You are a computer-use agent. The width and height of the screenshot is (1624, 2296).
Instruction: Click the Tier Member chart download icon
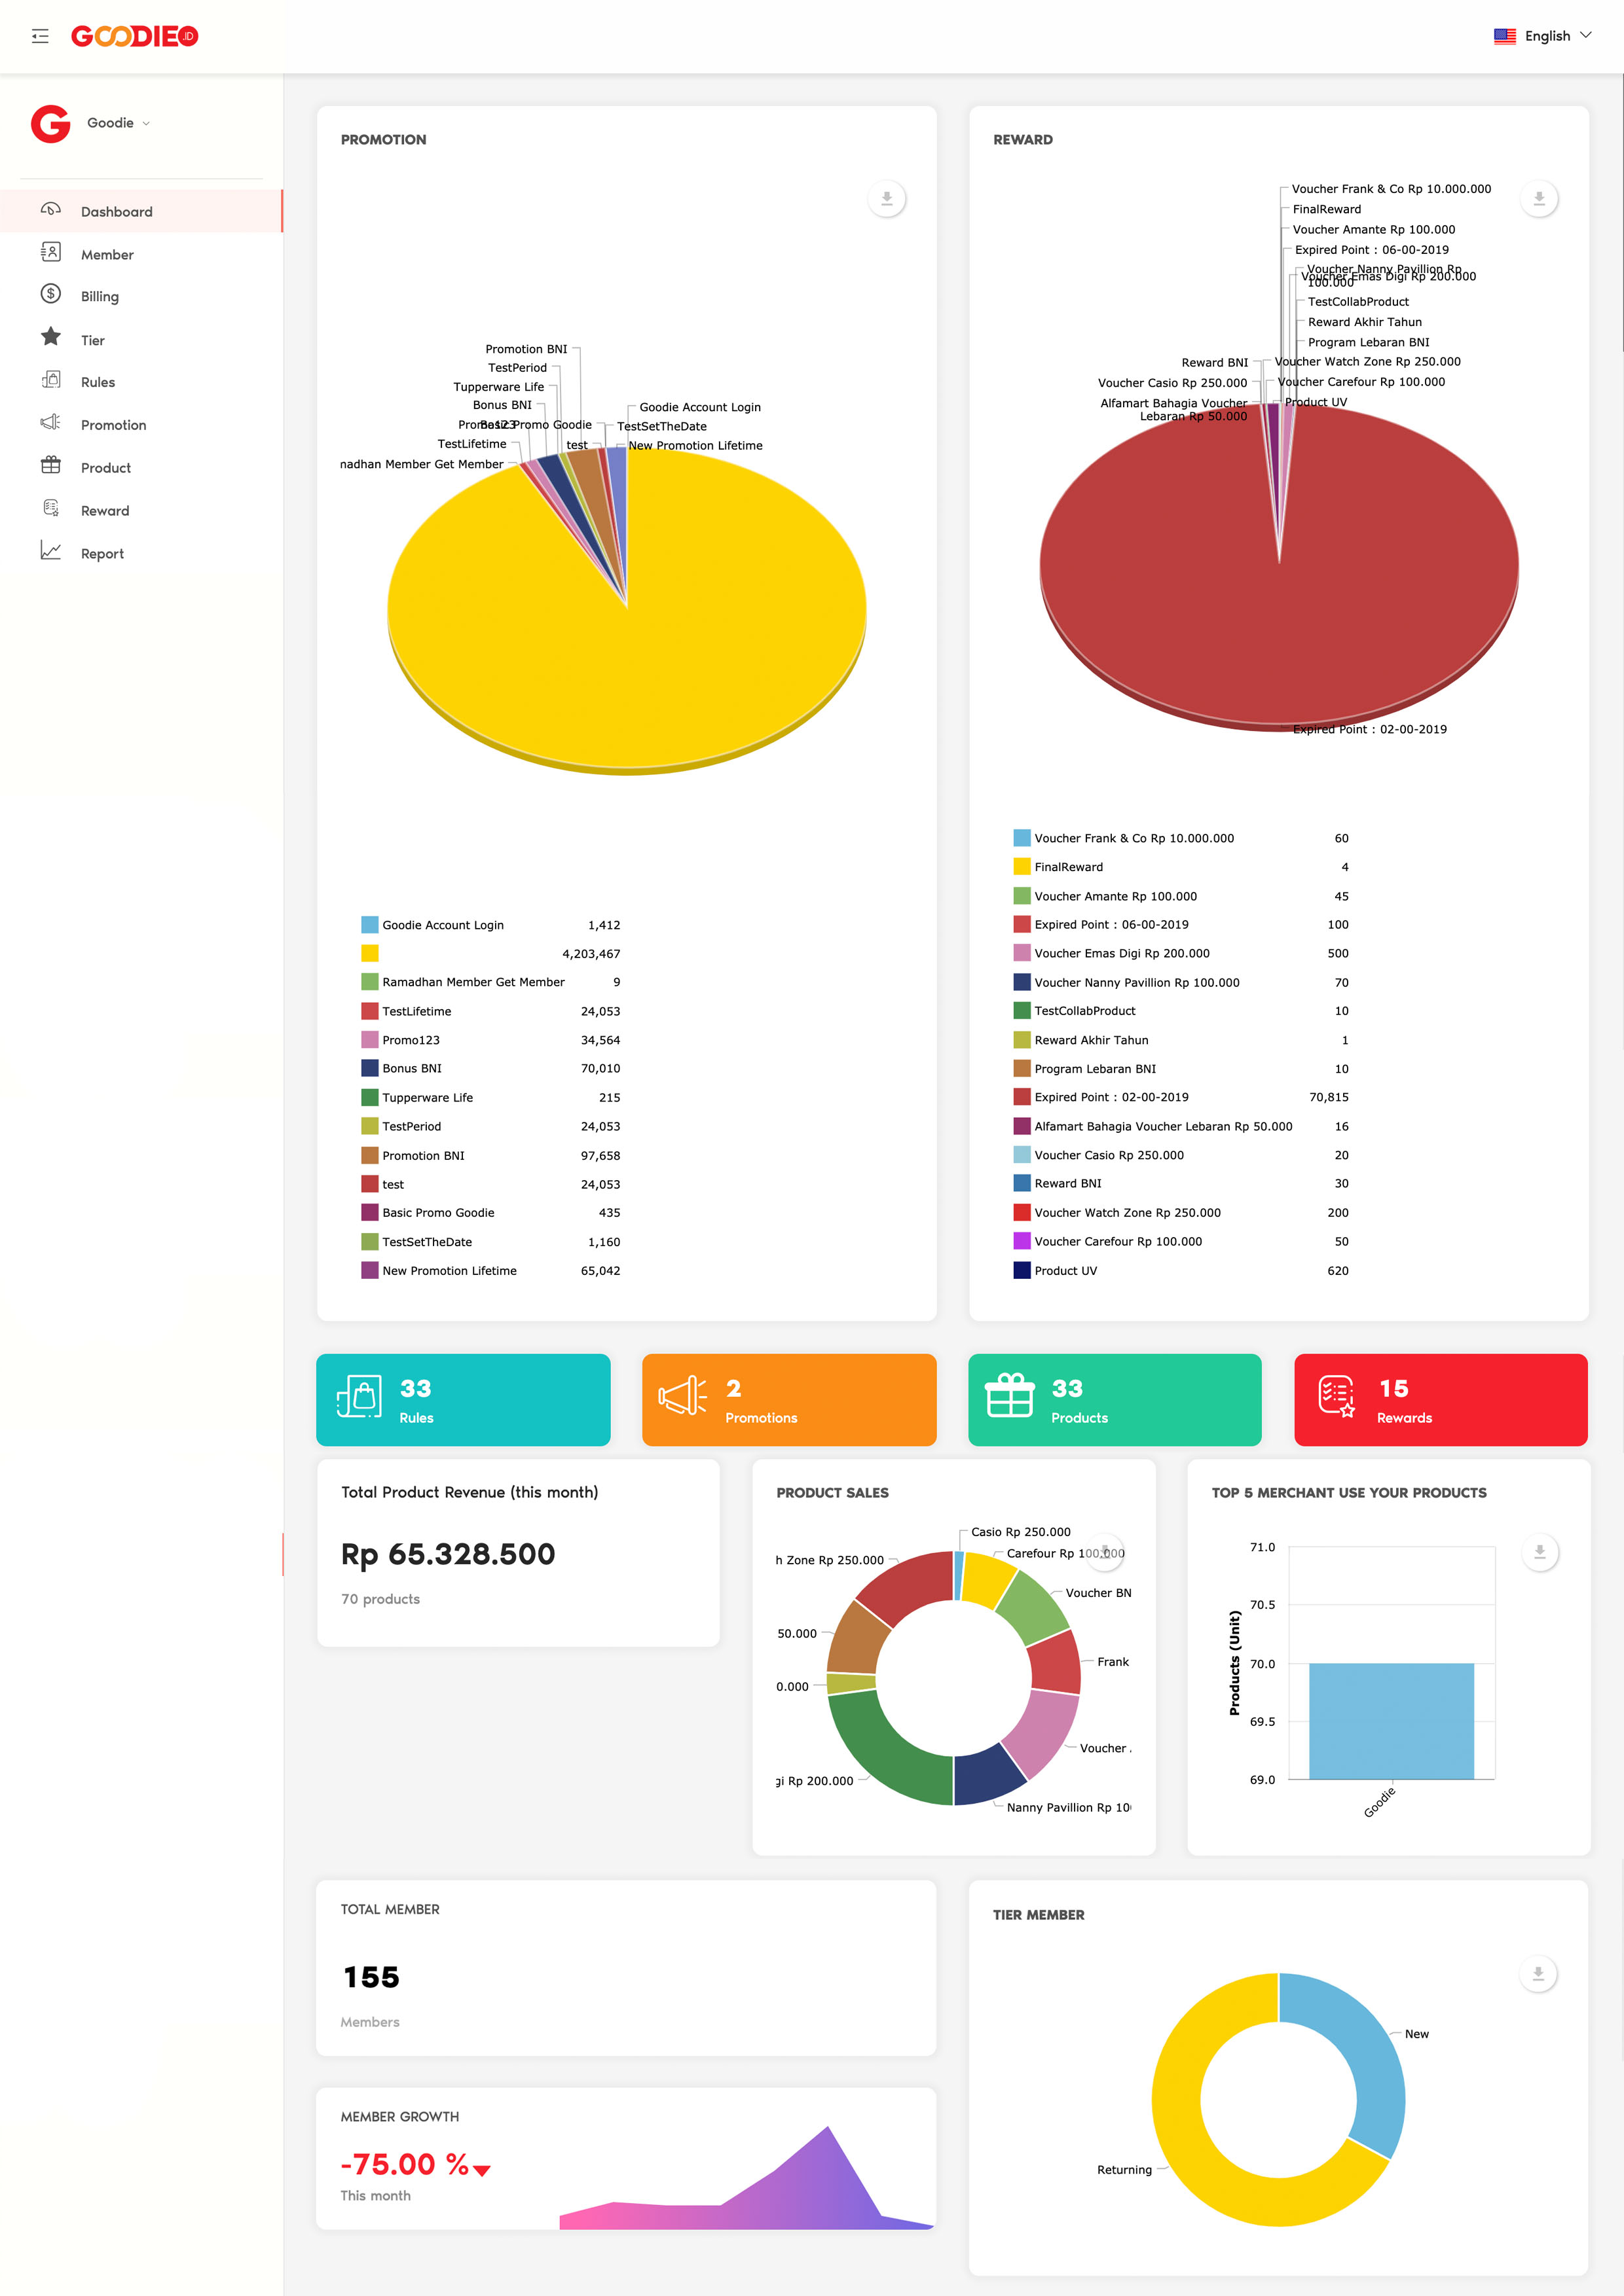click(x=1538, y=1974)
